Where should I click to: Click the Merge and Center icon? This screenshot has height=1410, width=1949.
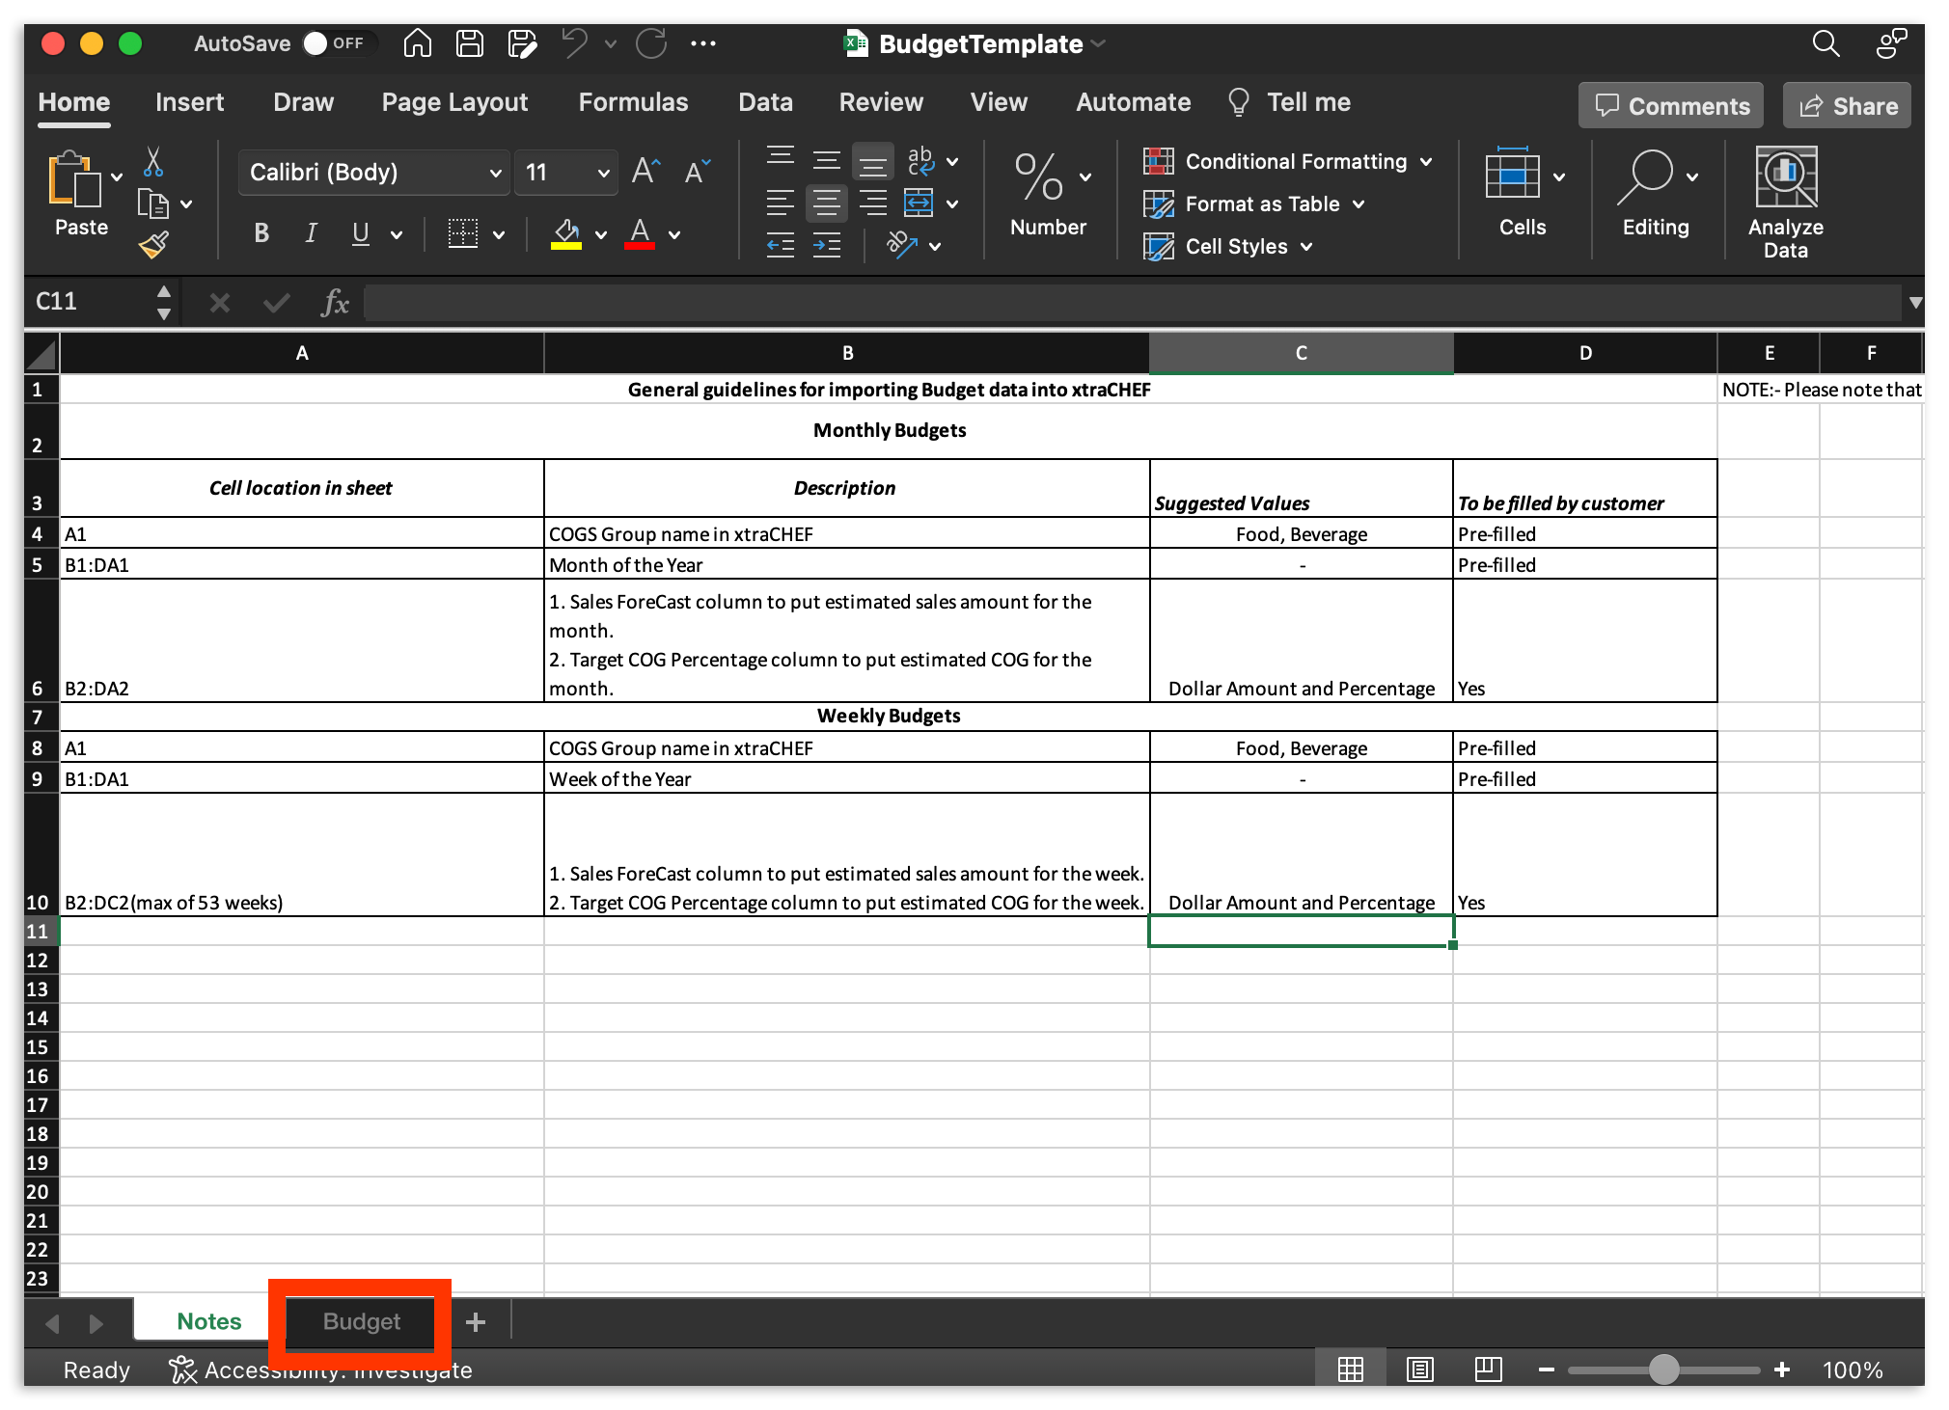pyautogui.click(x=920, y=203)
